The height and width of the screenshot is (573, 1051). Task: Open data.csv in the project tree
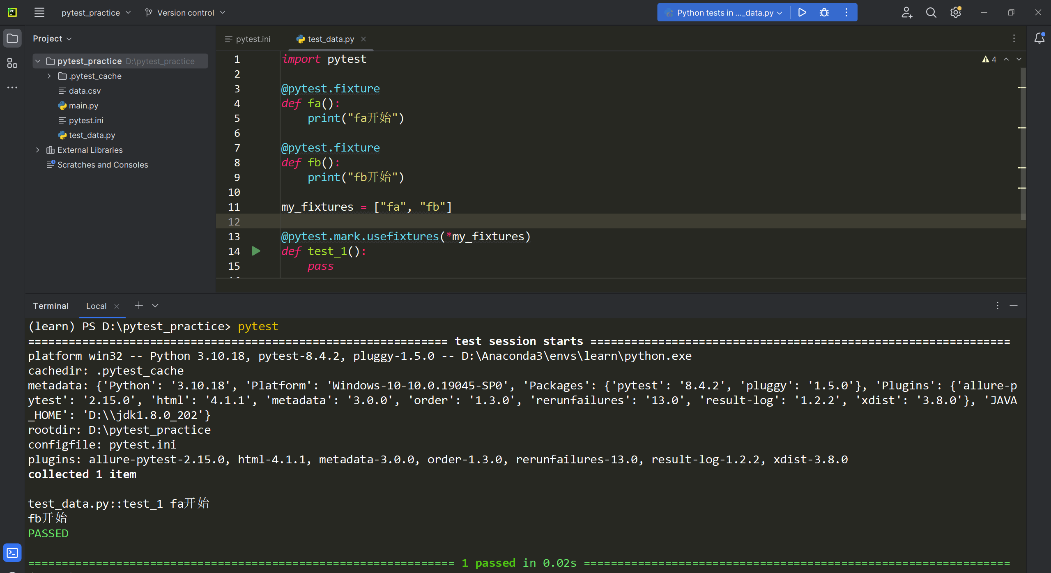(85, 91)
